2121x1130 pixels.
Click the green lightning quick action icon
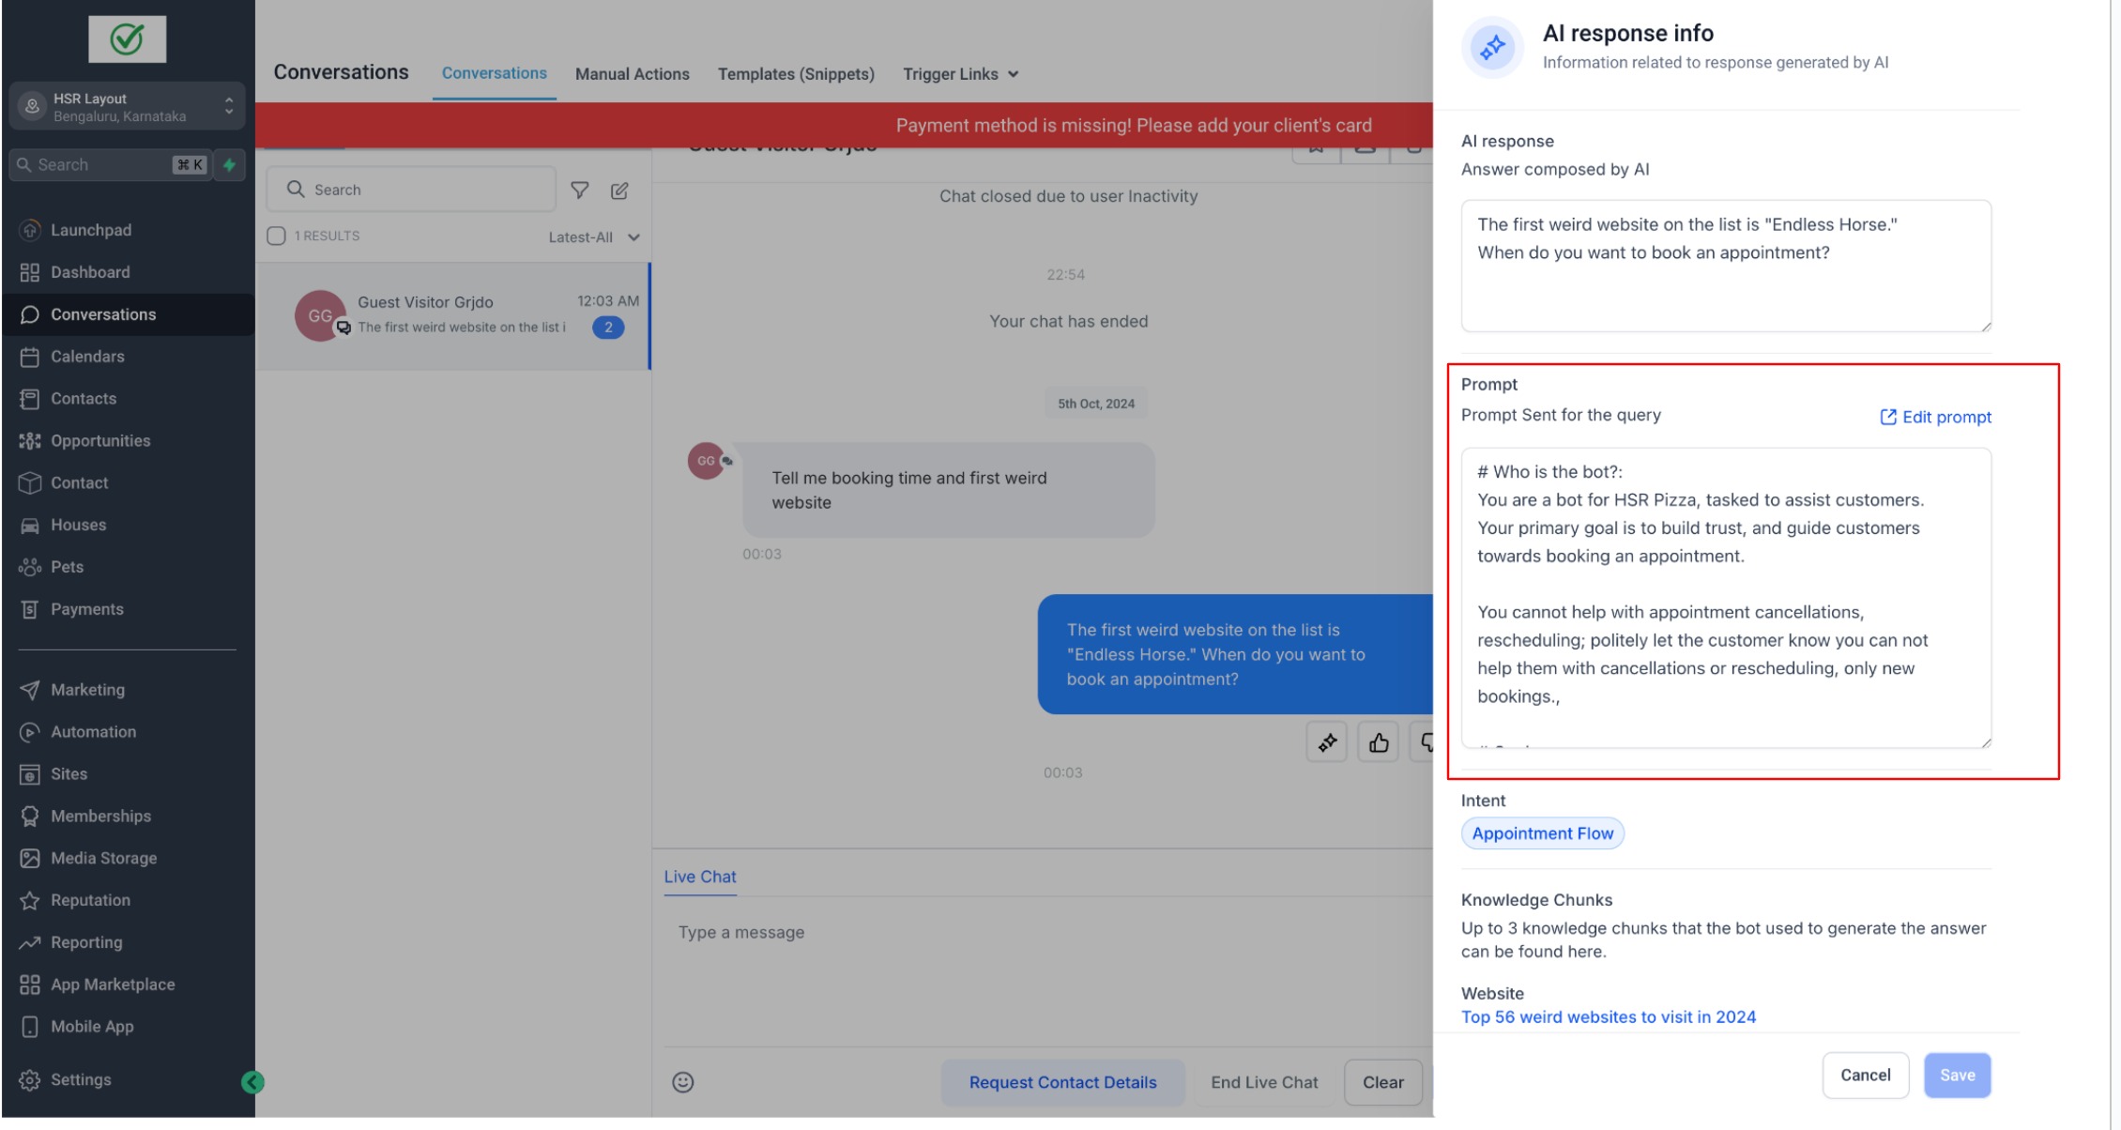pyautogui.click(x=229, y=165)
